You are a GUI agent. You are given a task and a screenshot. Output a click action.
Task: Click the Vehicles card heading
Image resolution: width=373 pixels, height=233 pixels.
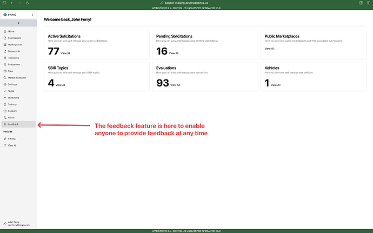[272, 68]
